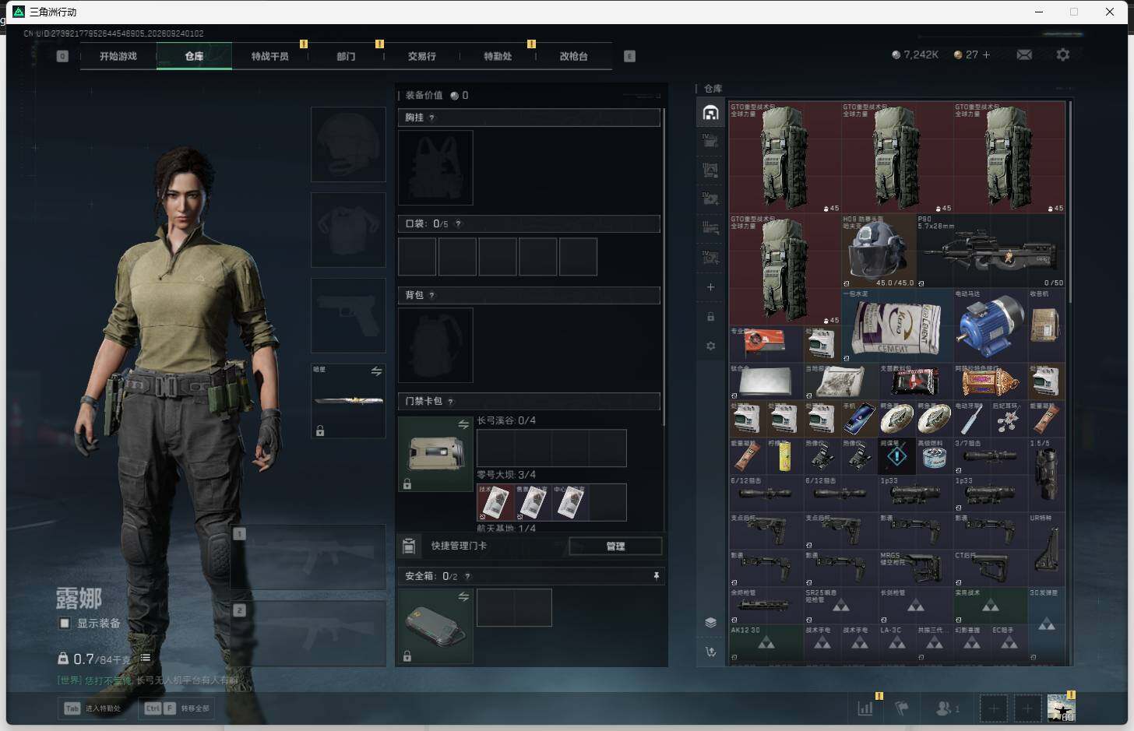Select the UR特种 stock item
The height and width of the screenshot is (731, 1134).
pos(1047,550)
